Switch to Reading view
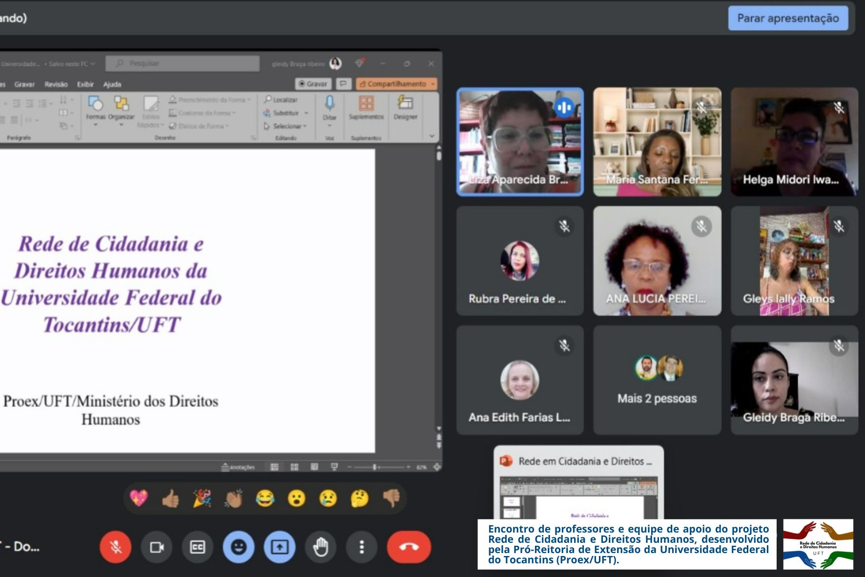The height and width of the screenshot is (577, 865). (x=314, y=467)
